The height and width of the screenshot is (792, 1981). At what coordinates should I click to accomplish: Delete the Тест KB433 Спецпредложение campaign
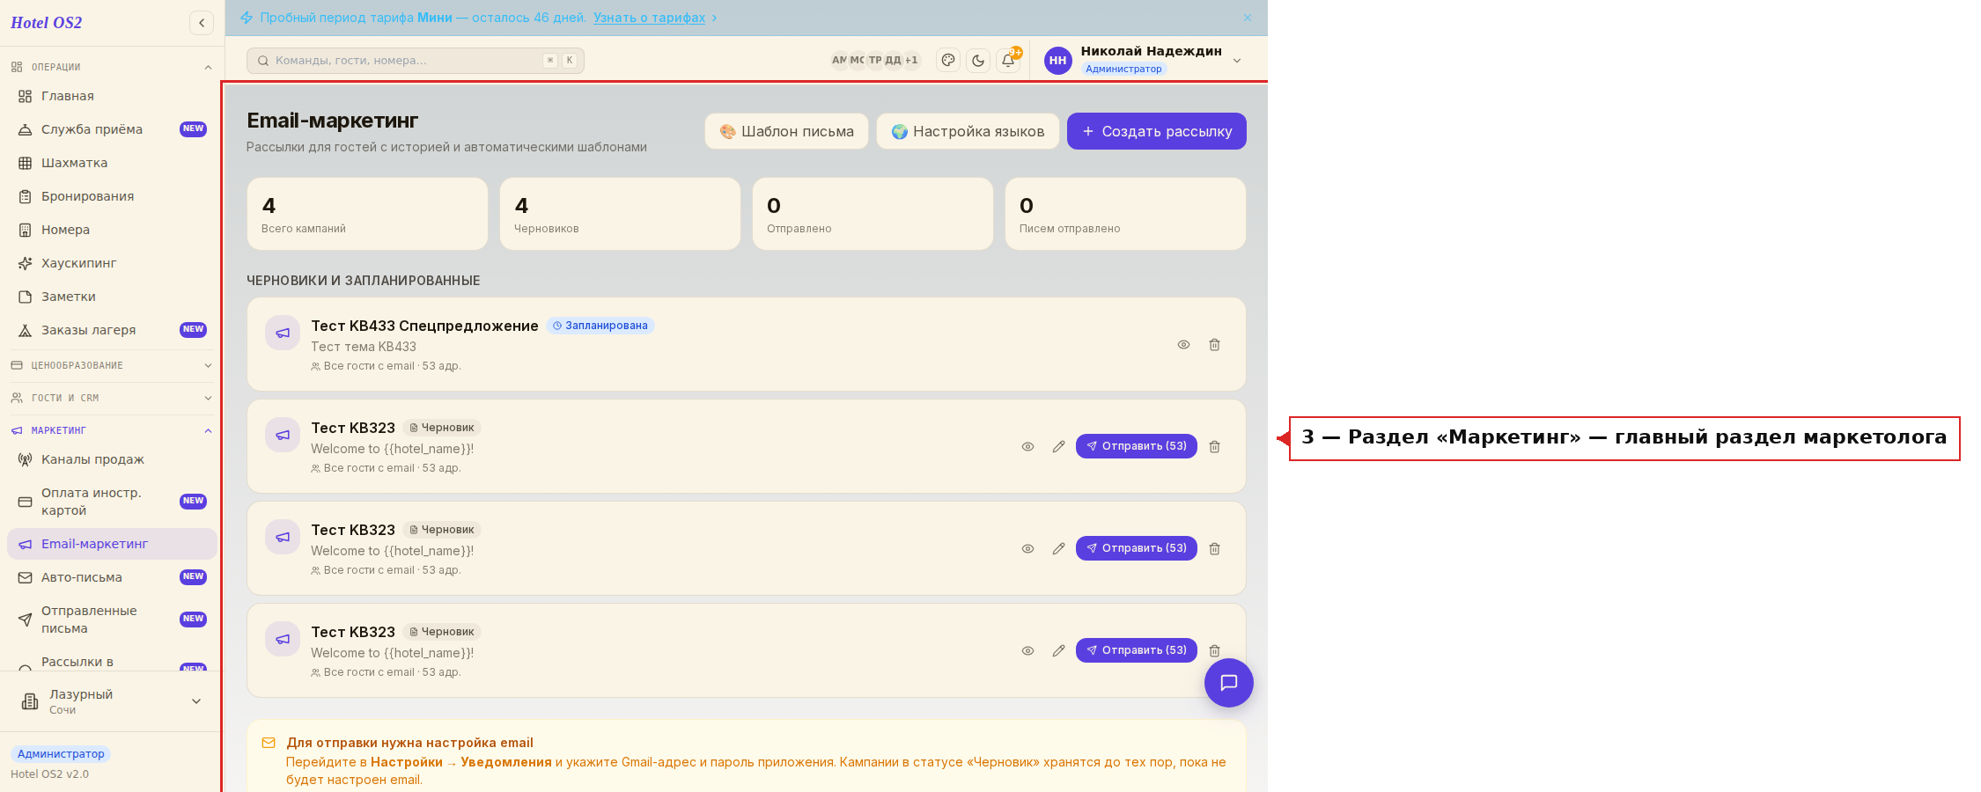[x=1214, y=345]
